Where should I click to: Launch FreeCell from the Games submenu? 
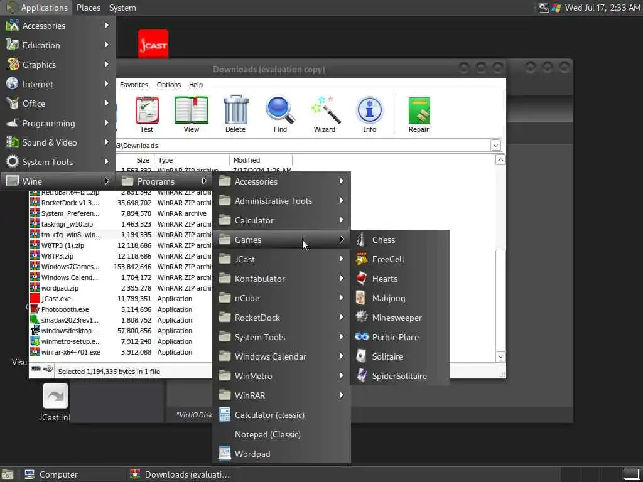point(400,259)
